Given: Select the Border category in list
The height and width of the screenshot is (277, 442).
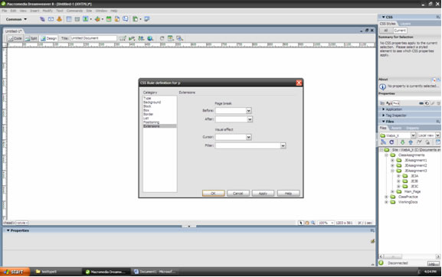Looking at the screenshot, I should coord(149,114).
